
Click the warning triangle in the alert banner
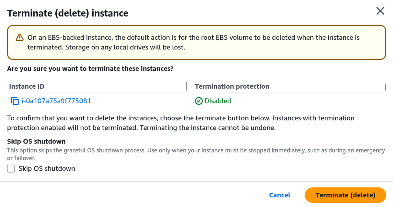(x=20, y=38)
